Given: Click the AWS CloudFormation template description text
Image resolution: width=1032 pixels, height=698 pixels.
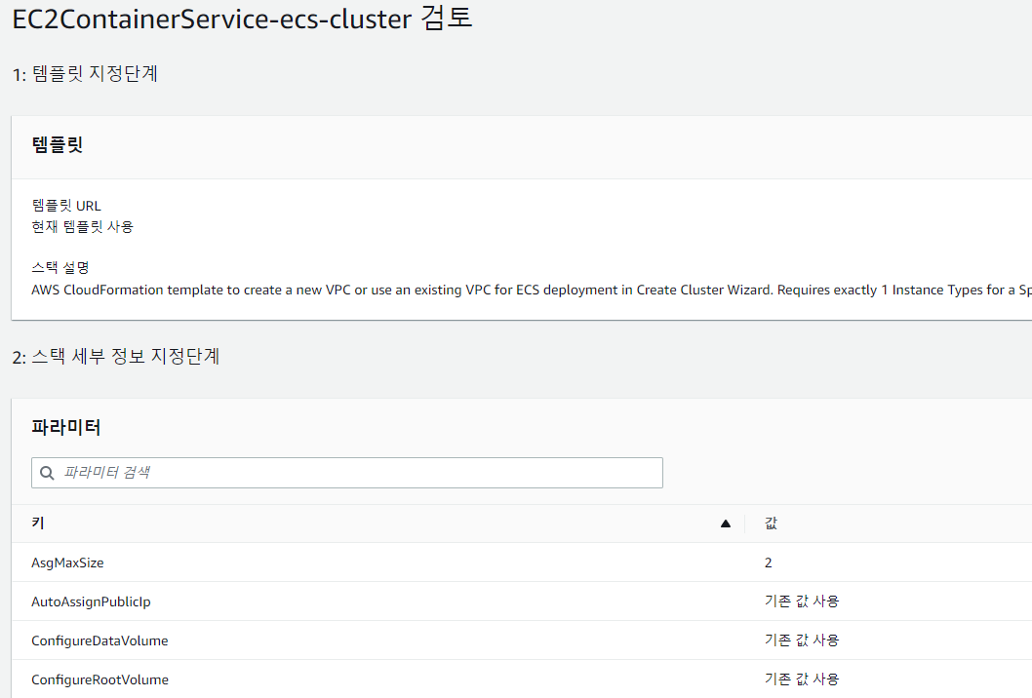Looking at the screenshot, I should [532, 291].
